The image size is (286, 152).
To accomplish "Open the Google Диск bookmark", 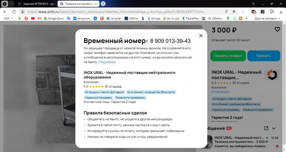I will [54, 18].
